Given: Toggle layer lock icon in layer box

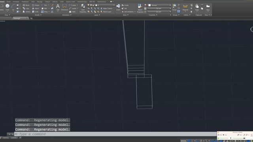Looking at the screenshot, I should point(93,5).
